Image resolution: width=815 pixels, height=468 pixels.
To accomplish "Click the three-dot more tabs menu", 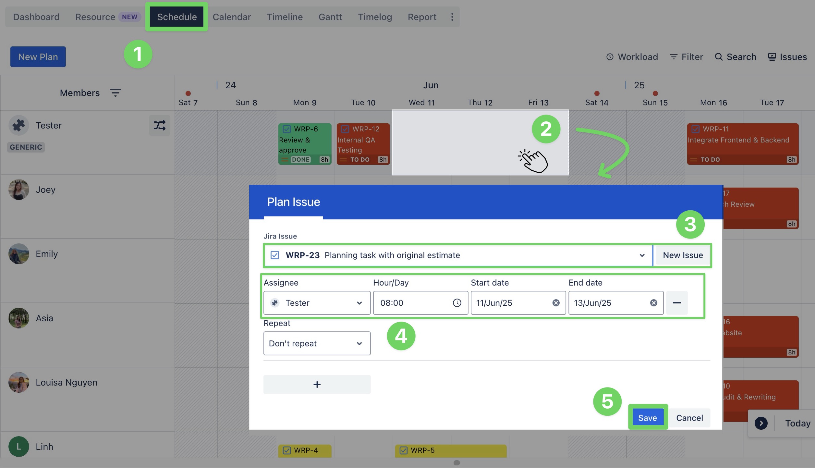I will (x=452, y=17).
